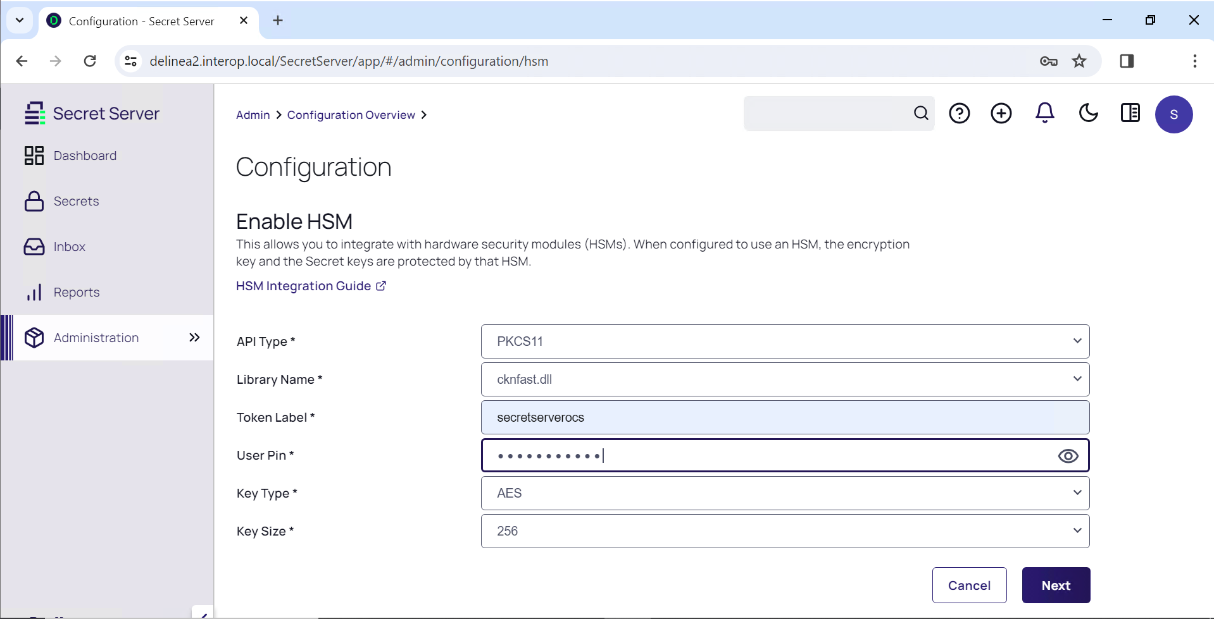1214x619 pixels.
Task: Open the Dashboard sidebar item
Action: (106, 156)
